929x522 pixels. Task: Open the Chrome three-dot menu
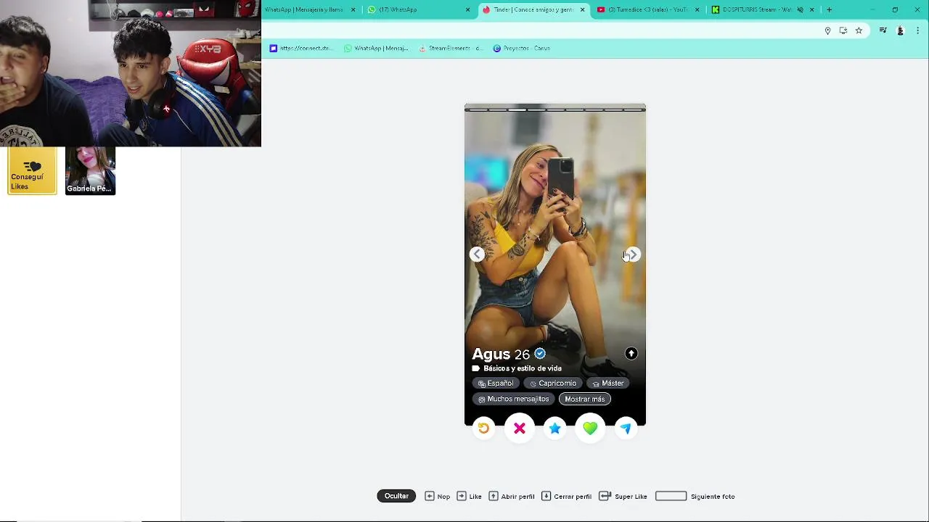[918, 30]
